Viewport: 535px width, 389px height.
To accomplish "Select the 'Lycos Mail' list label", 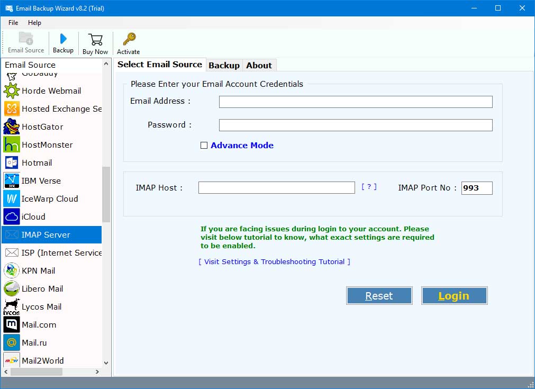I will coord(42,307).
